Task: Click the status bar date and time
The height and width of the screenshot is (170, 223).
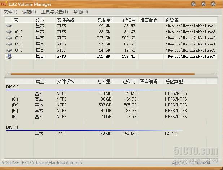Action: pos(191,163)
